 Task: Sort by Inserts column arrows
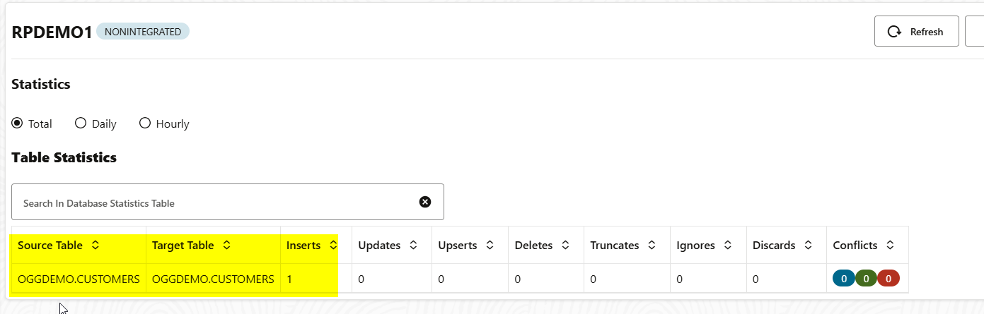(x=333, y=246)
